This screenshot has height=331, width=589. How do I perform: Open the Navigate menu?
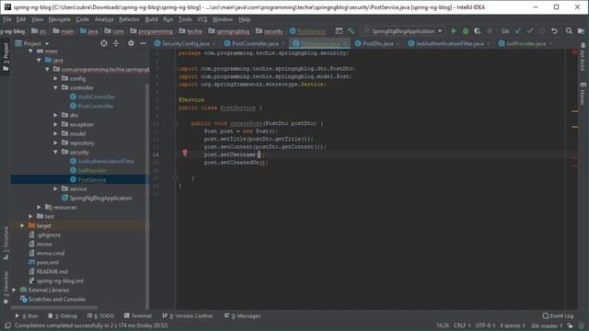click(59, 19)
